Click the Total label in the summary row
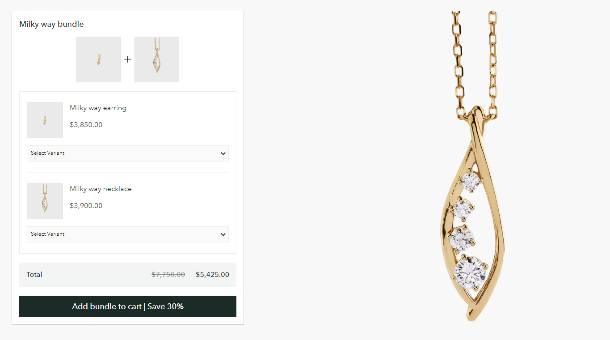This screenshot has height=340, width=610. pyautogui.click(x=34, y=275)
